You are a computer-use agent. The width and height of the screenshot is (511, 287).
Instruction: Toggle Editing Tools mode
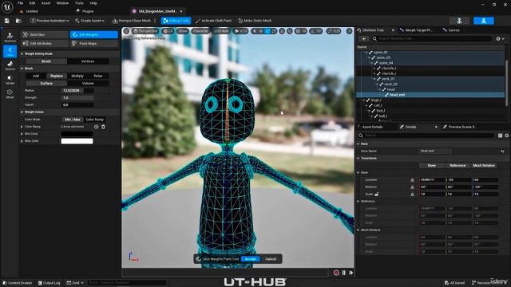tap(176, 21)
